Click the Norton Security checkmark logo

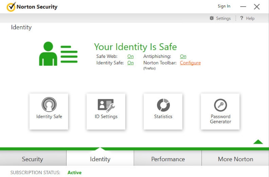click(11, 7)
